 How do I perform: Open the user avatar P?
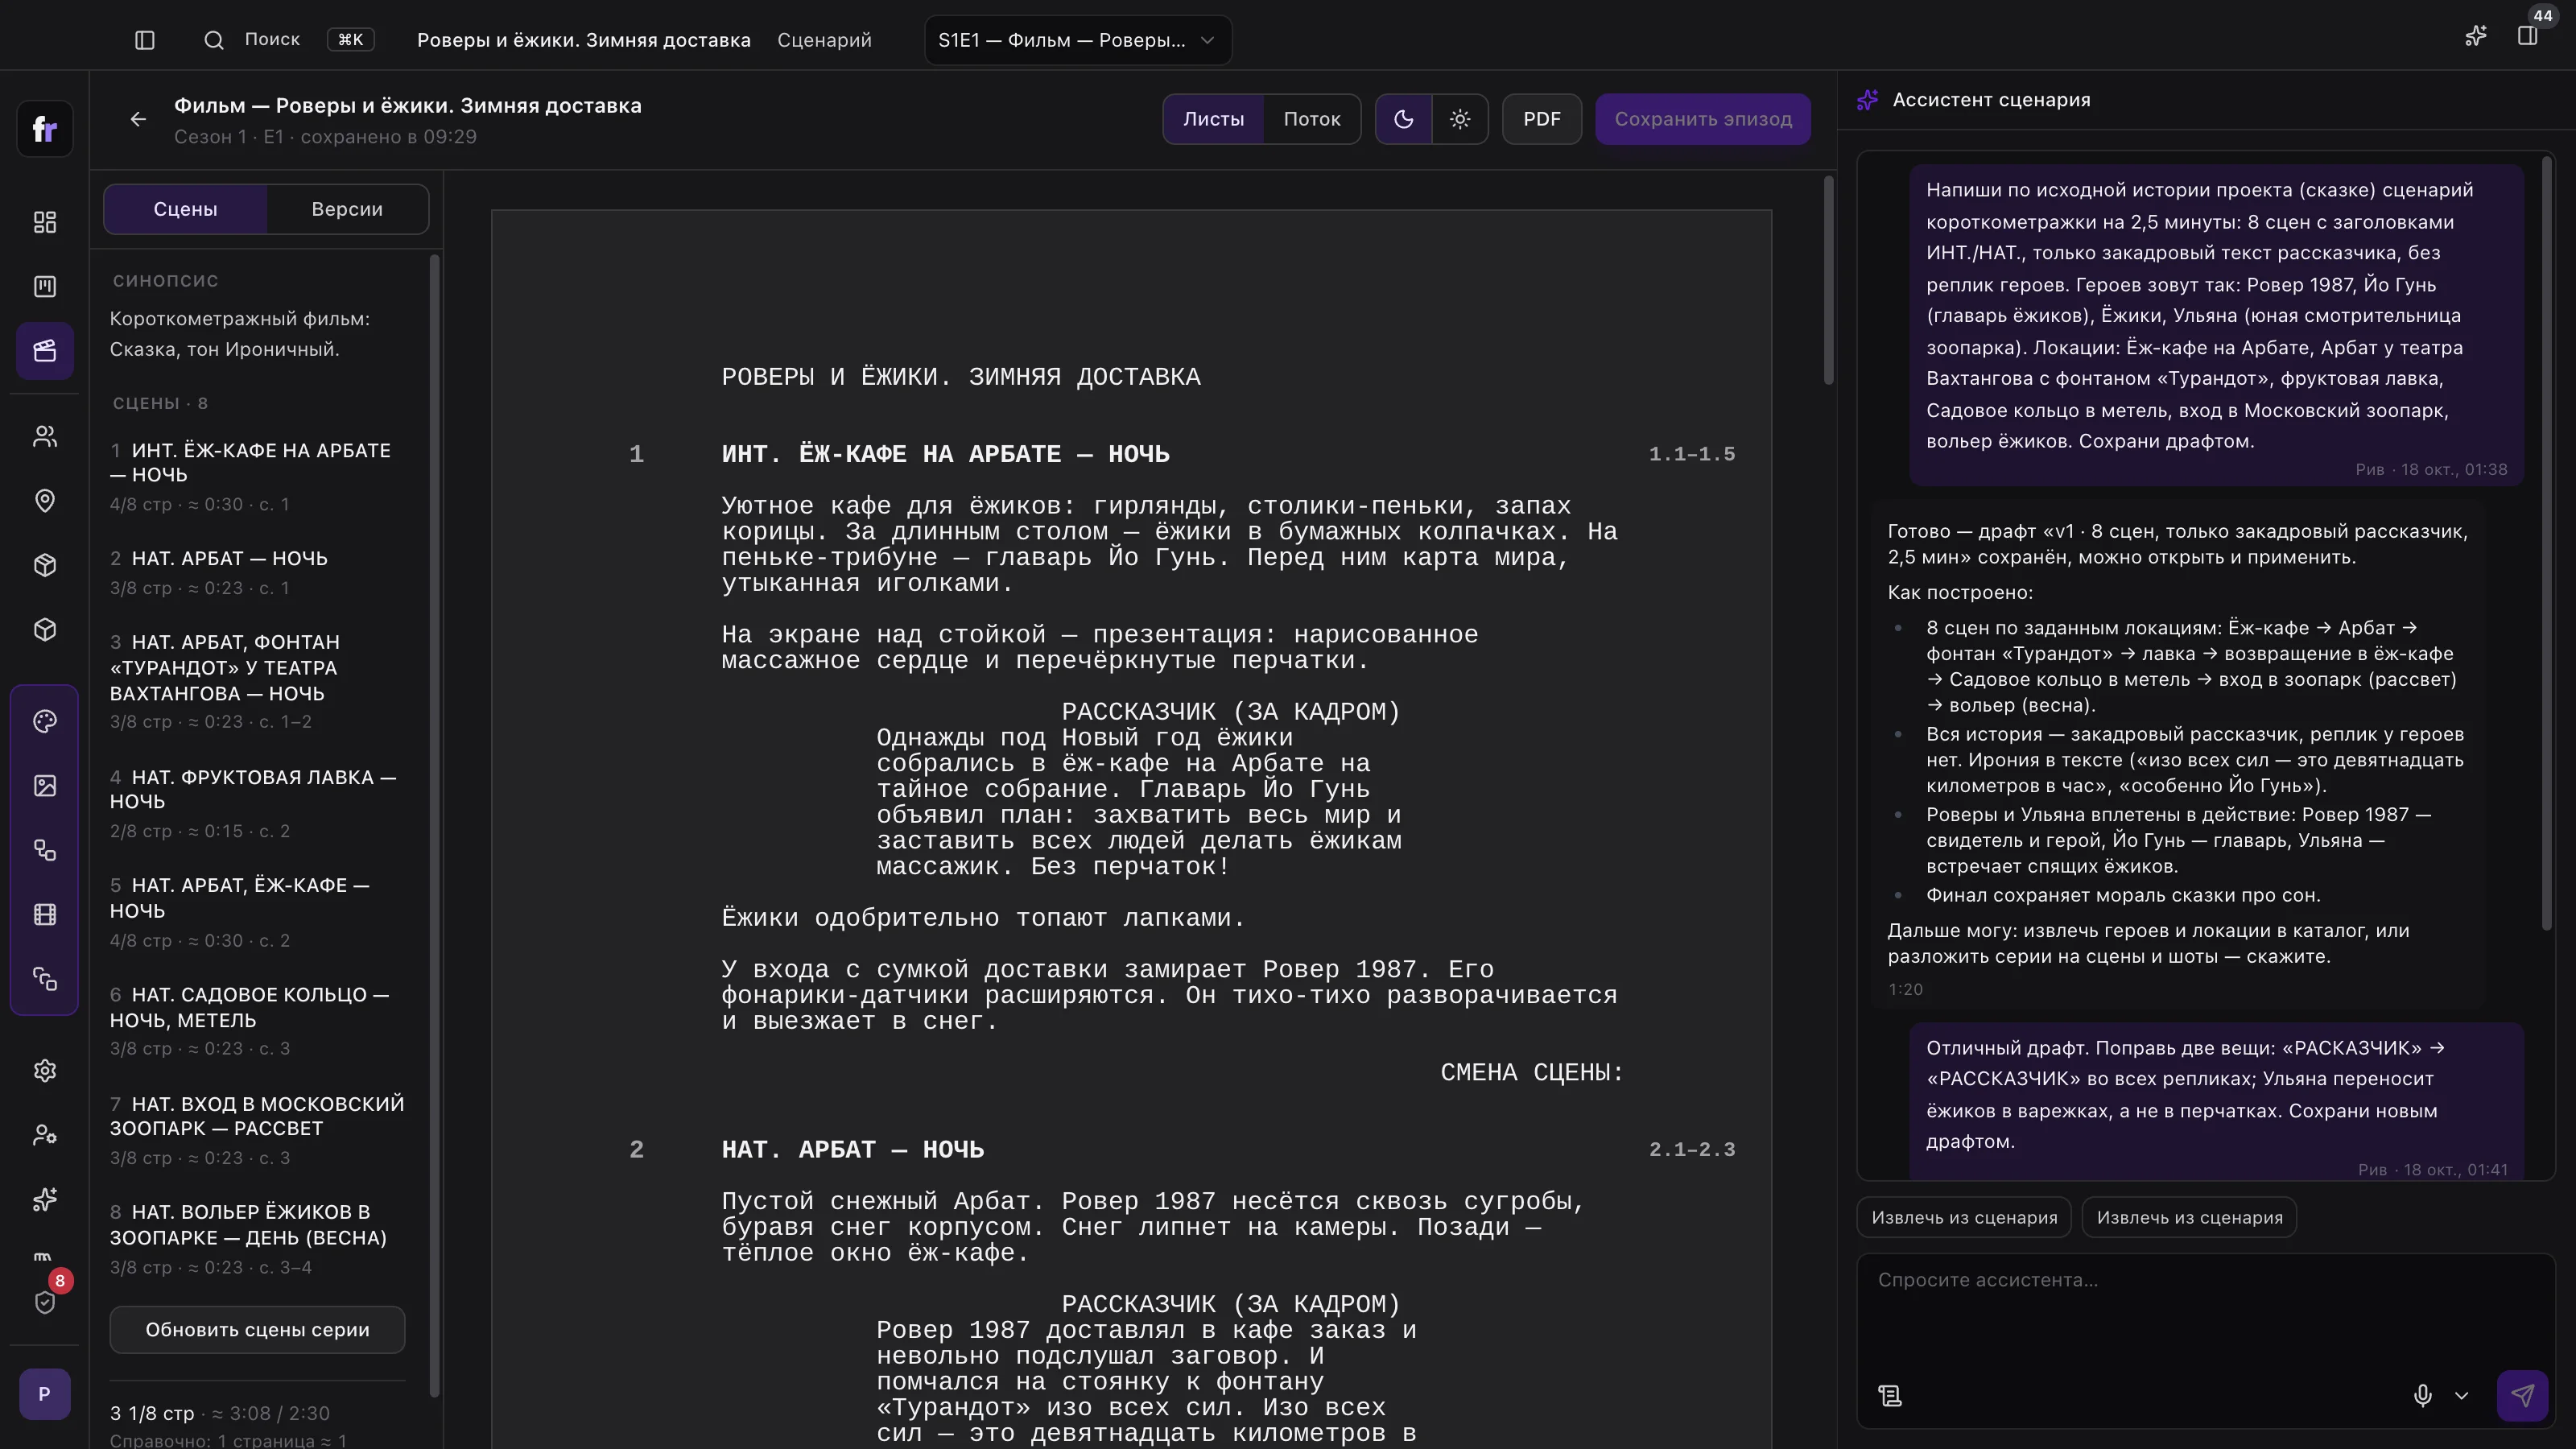44,1394
